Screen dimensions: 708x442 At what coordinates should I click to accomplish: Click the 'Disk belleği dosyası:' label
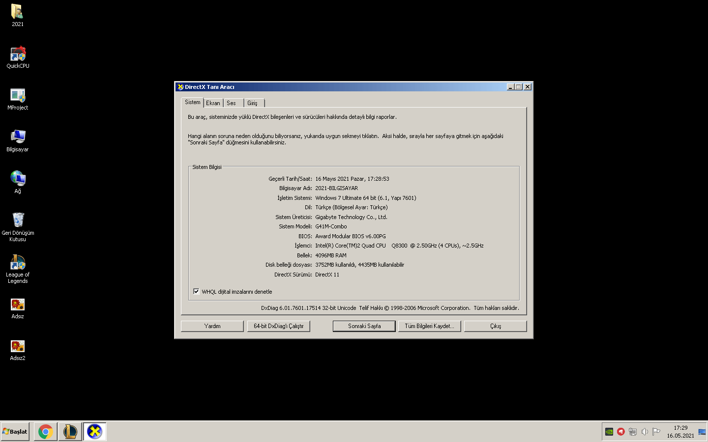point(289,265)
